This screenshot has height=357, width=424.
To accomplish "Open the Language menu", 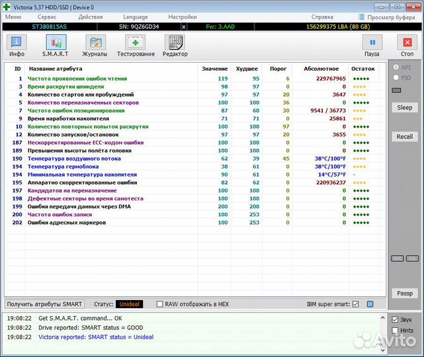I will (136, 17).
